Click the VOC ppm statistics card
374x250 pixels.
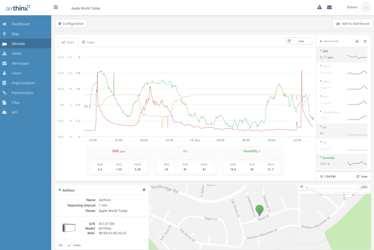point(119,161)
